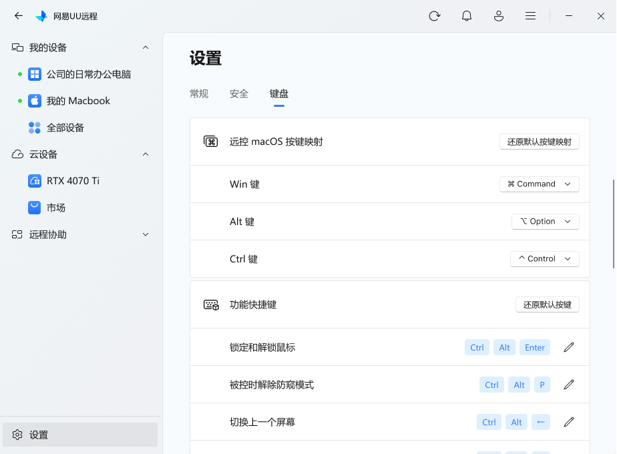Click the Ctrl chip in 锁定和解锁鼠标 row

477,347
